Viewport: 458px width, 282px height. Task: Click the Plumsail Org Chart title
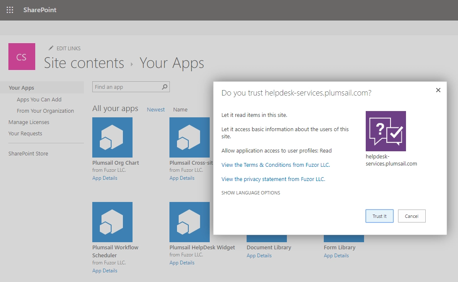[115, 163]
